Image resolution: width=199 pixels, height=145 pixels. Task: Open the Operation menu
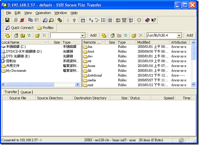pos(43,13)
